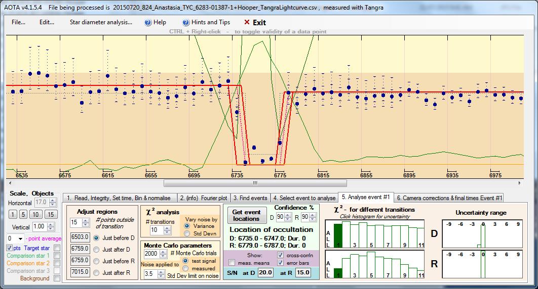Screen dimensions: 538x289
Task: Open Star diameter analysis... menu
Action: (x=101, y=22)
